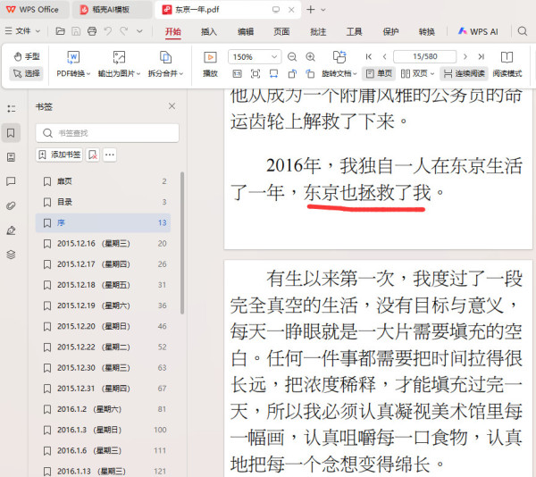Open the thumbnails panel in sidebar
Screen dimensions: 536x477
coord(11,157)
